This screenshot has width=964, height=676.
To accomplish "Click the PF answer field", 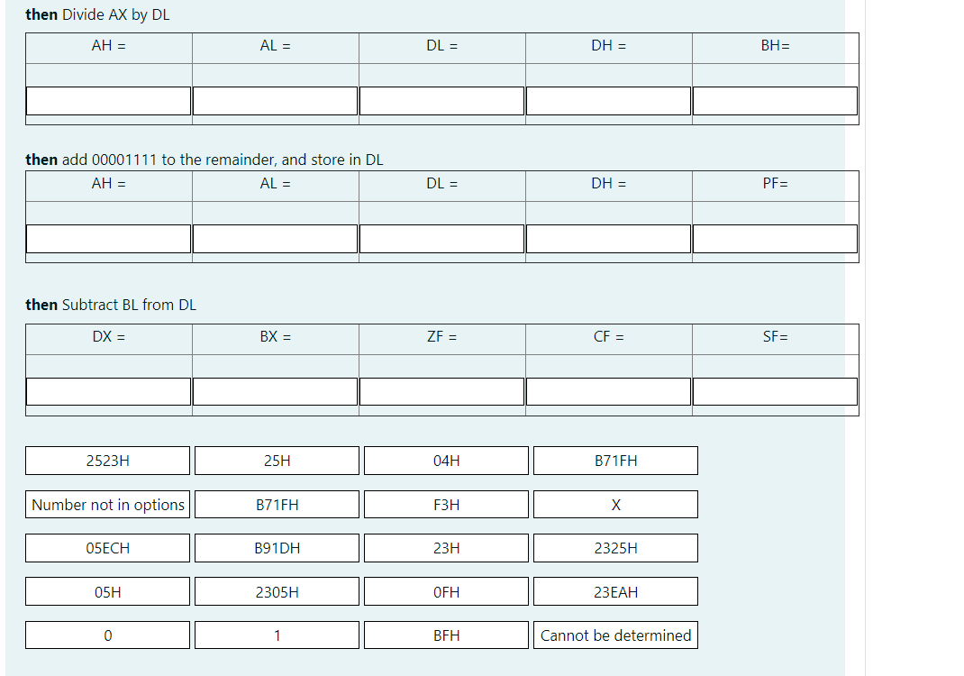I will point(775,238).
